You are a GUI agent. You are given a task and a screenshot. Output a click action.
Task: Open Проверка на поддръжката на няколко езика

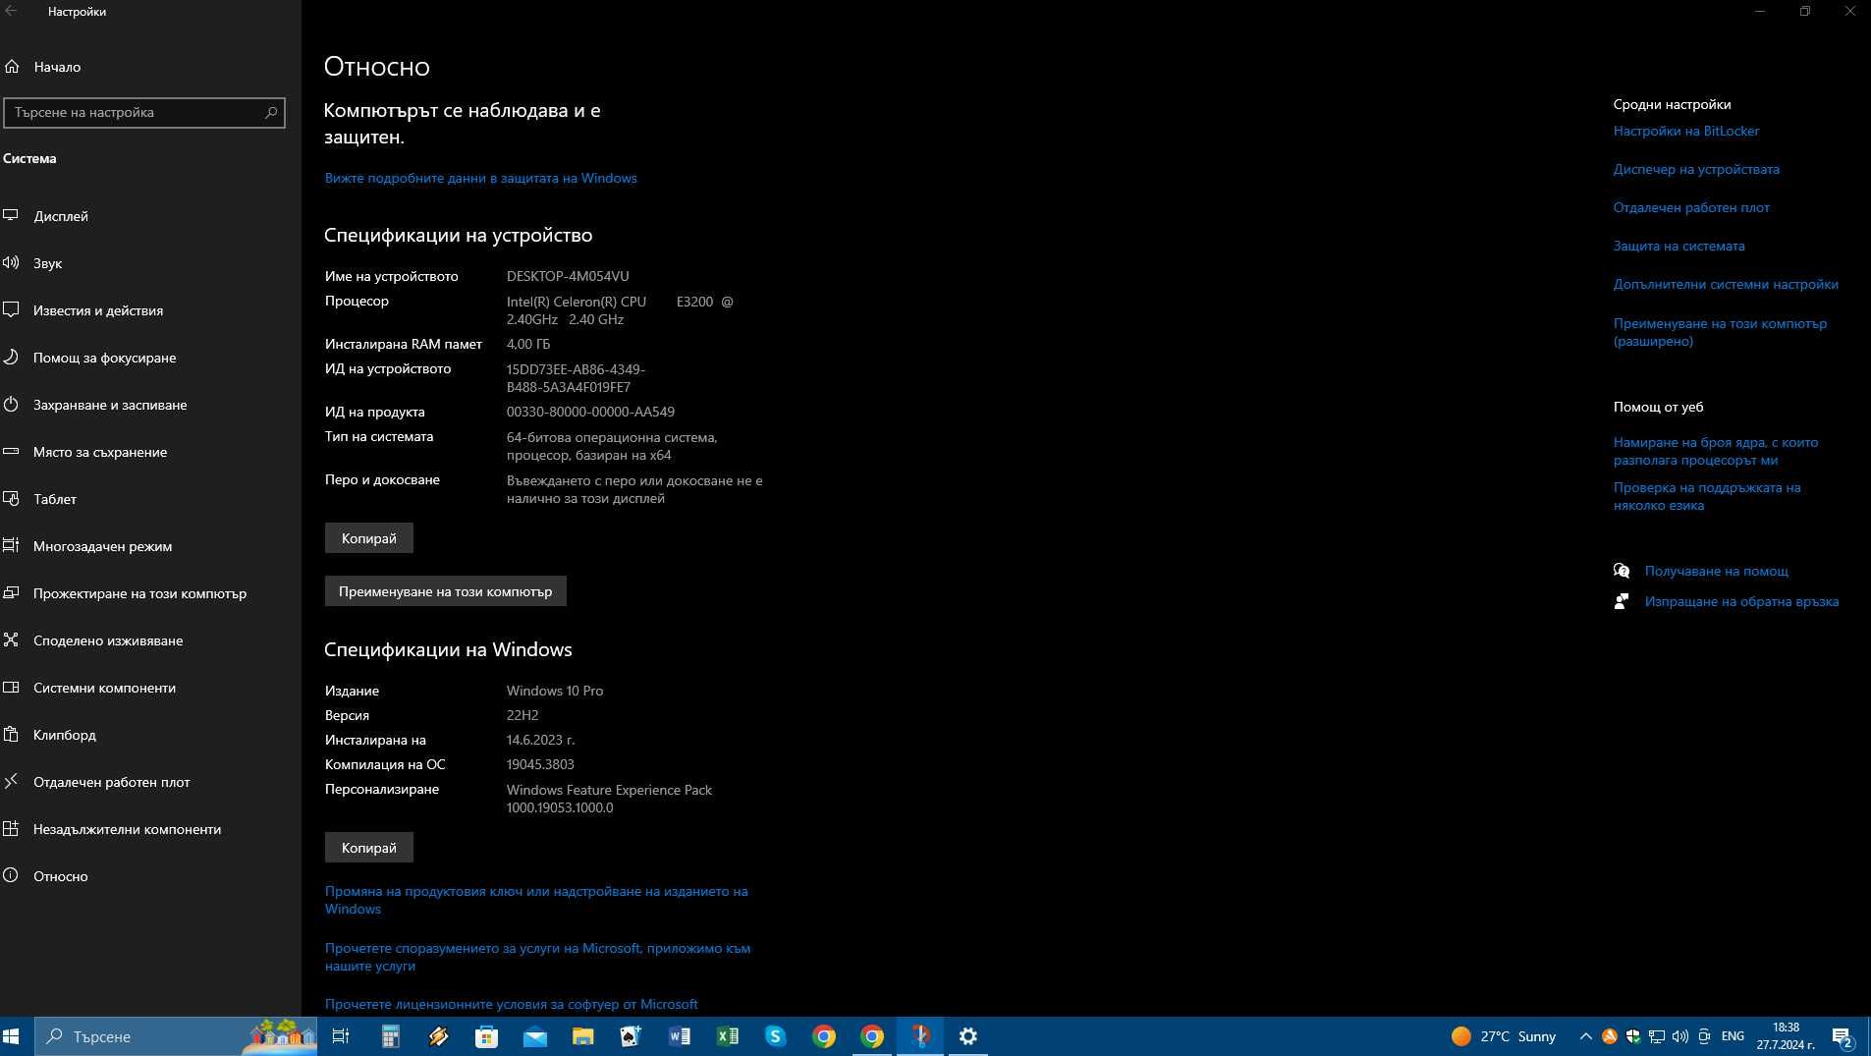point(1707,496)
